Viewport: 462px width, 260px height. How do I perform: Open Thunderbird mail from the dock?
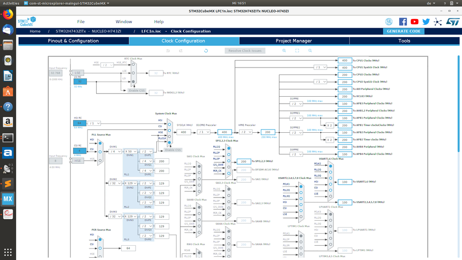point(8,30)
